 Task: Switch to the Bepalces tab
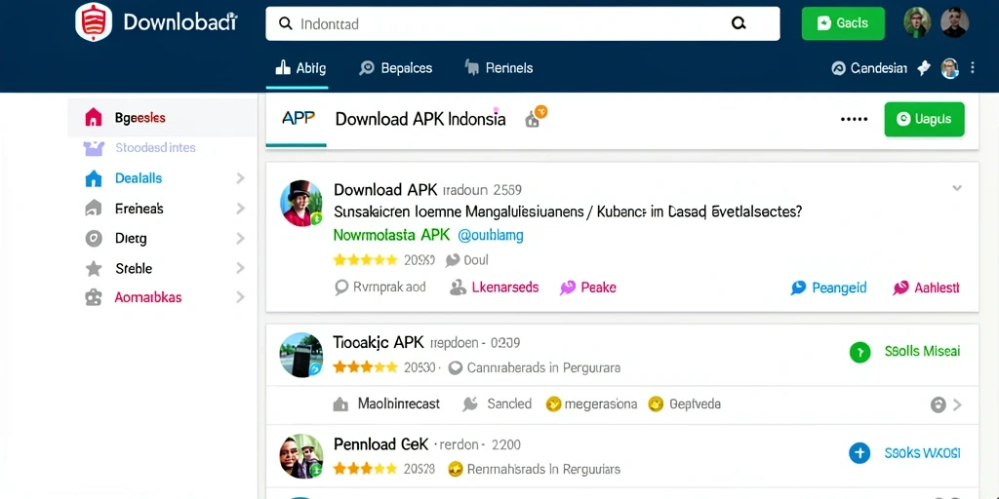tap(396, 68)
